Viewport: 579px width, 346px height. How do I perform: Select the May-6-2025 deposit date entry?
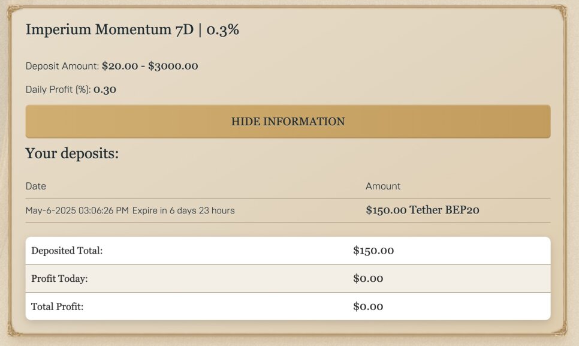click(77, 210)
